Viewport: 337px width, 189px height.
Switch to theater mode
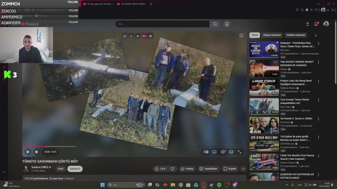click(x=231, y=152)
